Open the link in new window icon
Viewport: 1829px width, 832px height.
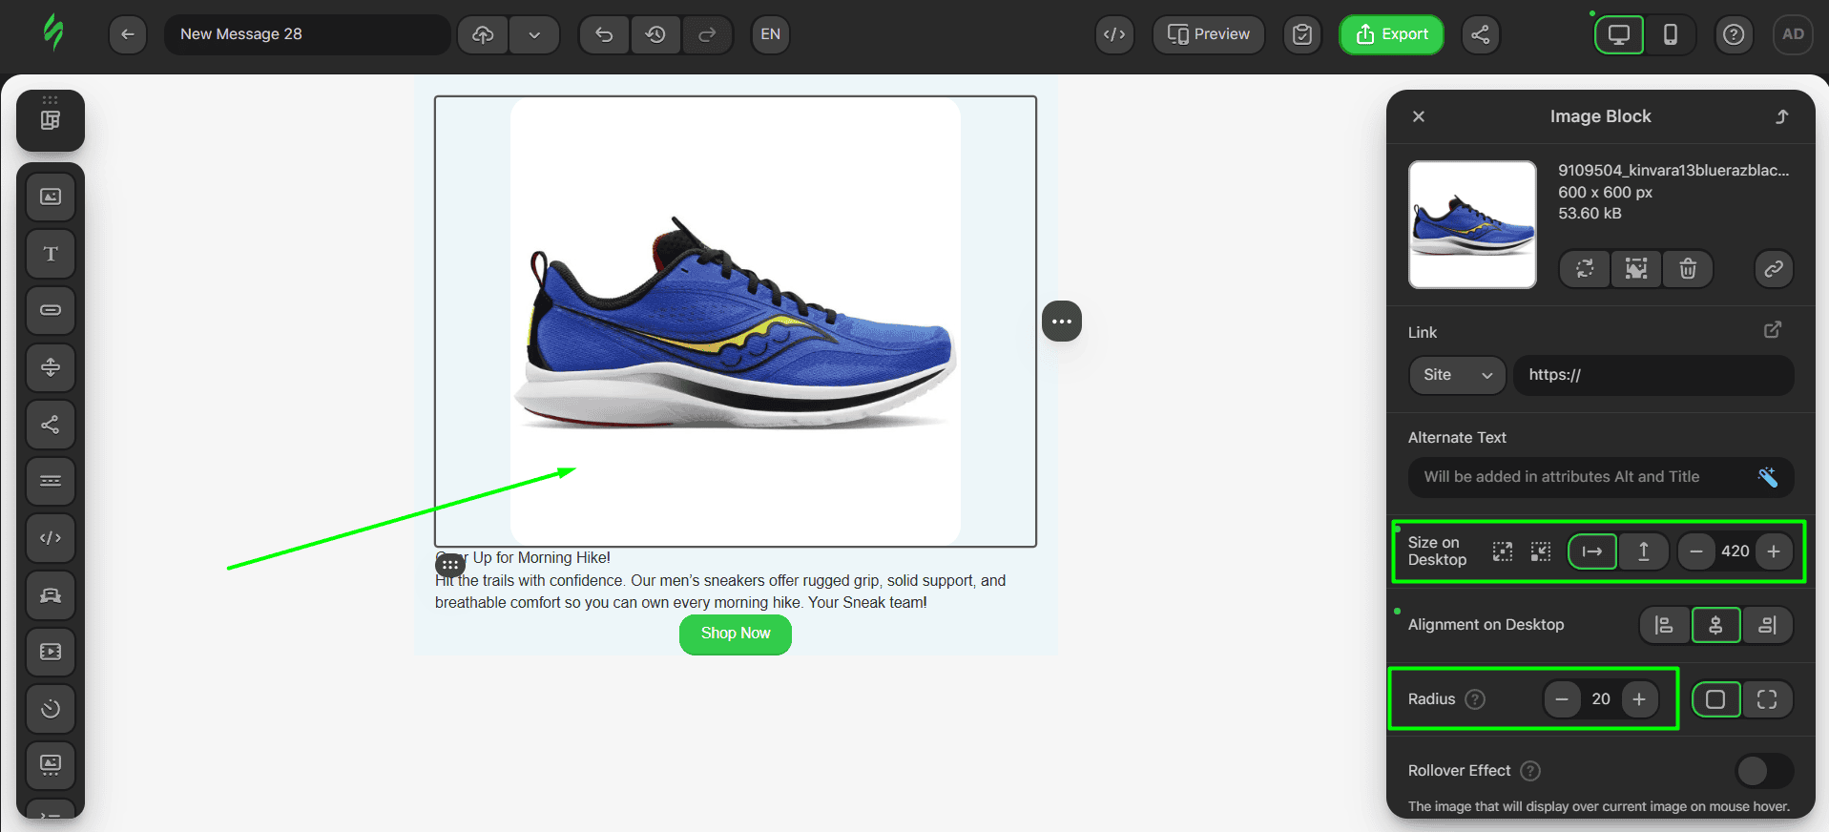point(1773,330)
